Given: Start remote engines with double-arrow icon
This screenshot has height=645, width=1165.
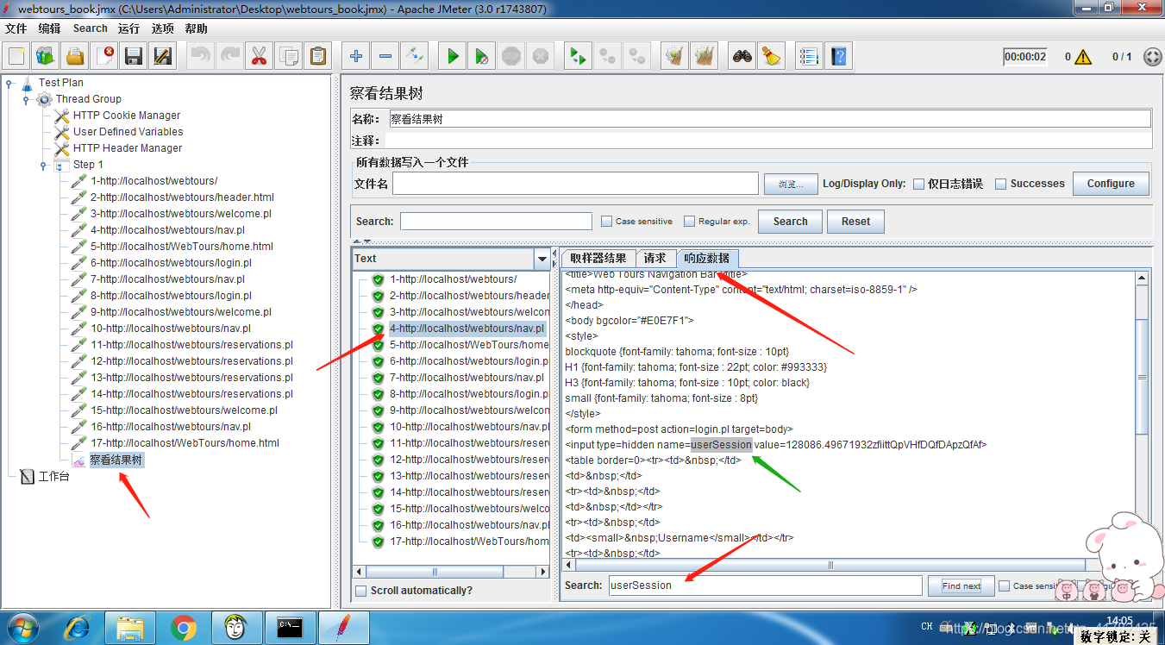Looking at the screenshot, I should (x=578, y=57).
